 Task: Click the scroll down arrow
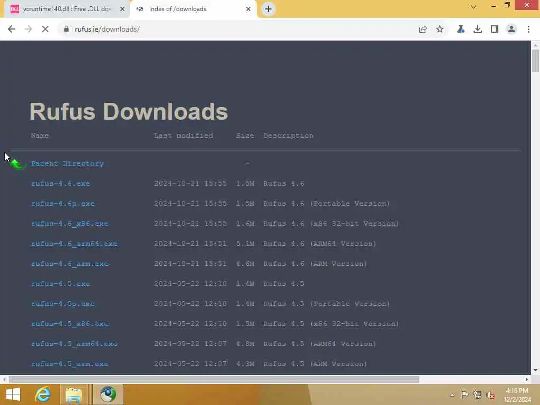535,370
